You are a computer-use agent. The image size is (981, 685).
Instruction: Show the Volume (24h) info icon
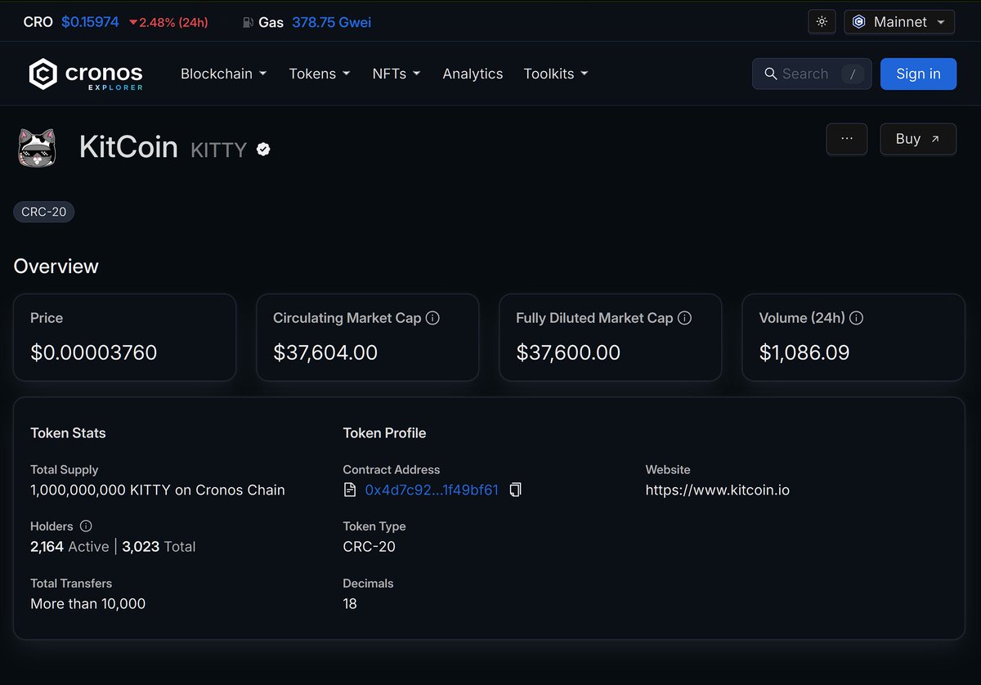(x=857, y=318)
